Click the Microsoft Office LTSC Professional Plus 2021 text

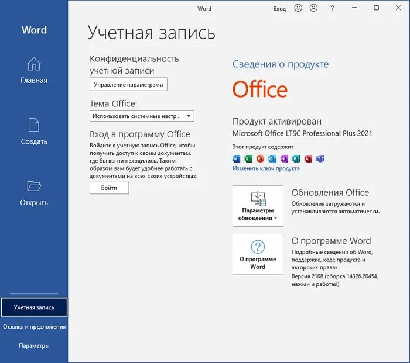[x=302, y=133]
